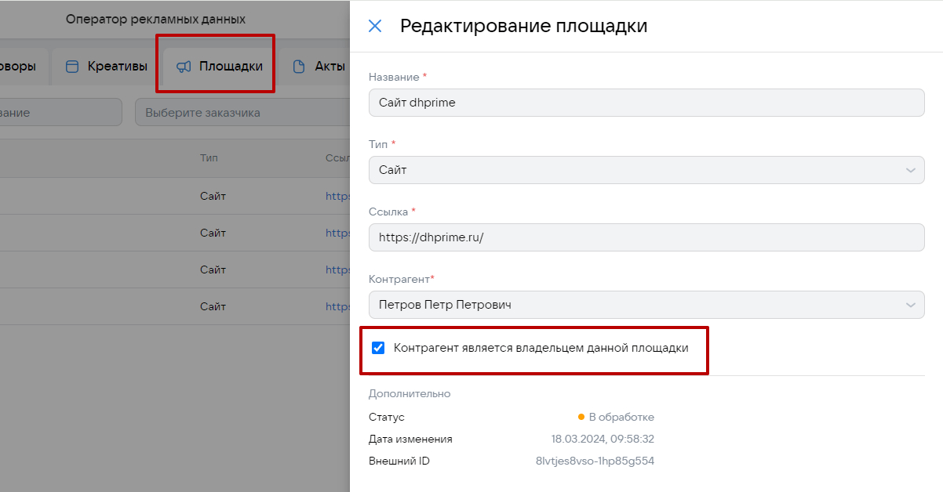Click the Название field containing Сайт dhprime
This screenshot has width=943, height=492.
click(x=646, y=103)
